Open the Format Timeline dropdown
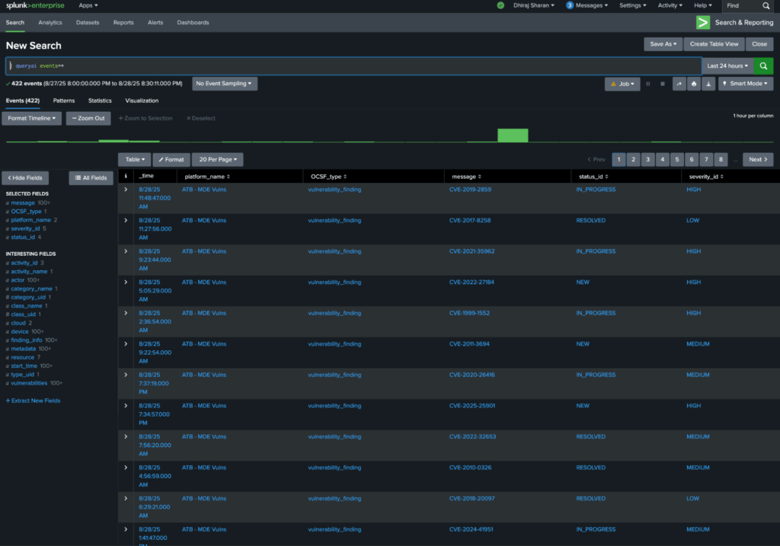780x546 pixels. [x=32, y=118]
